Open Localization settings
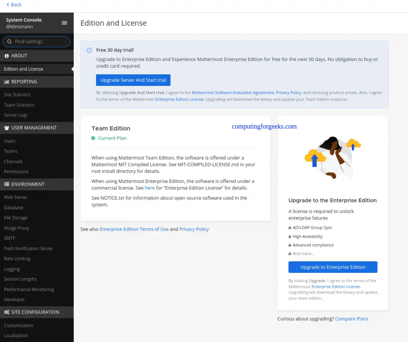408x342 pixels. 16,336
